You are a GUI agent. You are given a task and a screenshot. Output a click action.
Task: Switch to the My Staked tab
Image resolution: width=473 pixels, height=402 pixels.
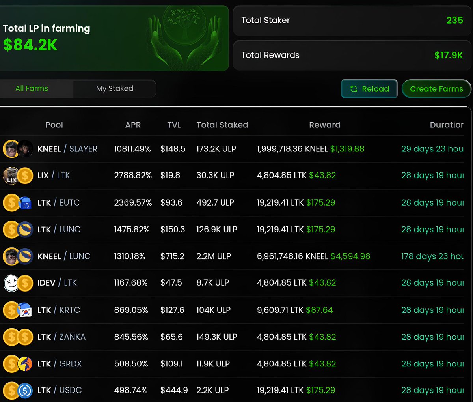(115, 88)
